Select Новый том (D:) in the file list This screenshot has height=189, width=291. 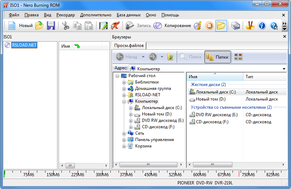(211, 99)
